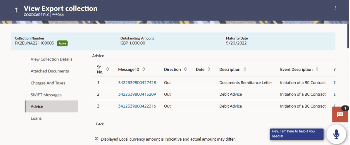Sort table by Date column

click(x=209, y=69)
